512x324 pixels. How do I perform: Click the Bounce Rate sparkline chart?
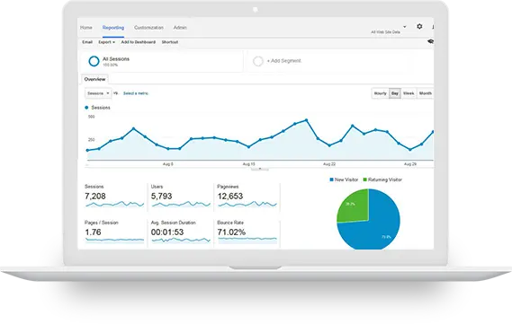(x=247, y=241)
